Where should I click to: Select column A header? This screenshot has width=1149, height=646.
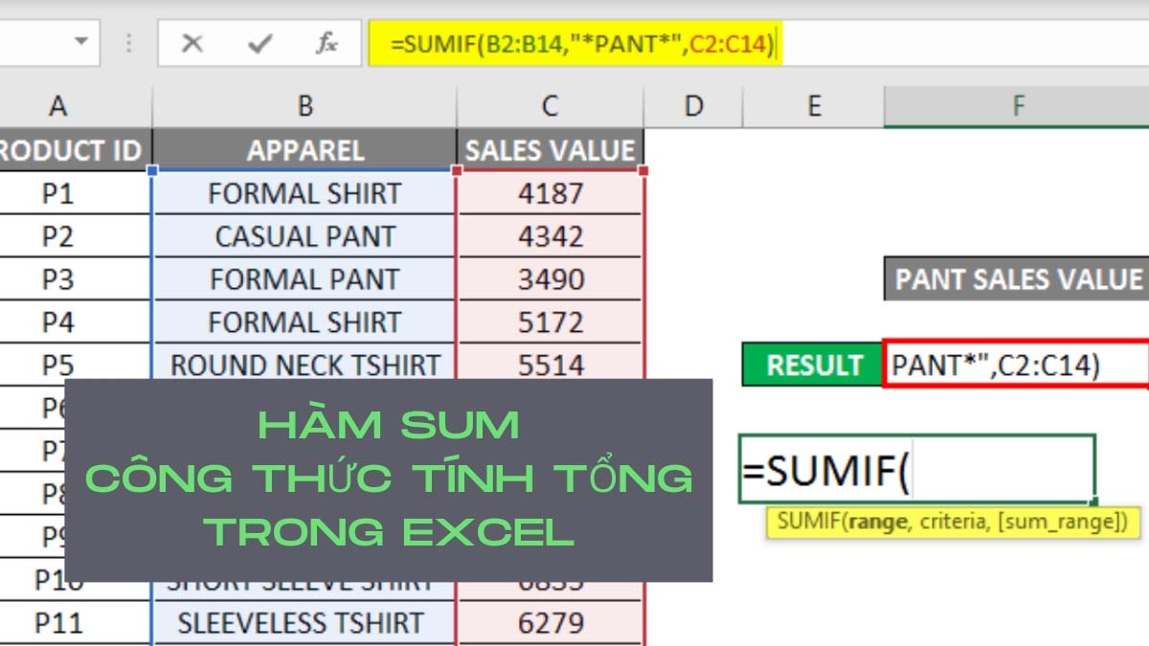57,106
